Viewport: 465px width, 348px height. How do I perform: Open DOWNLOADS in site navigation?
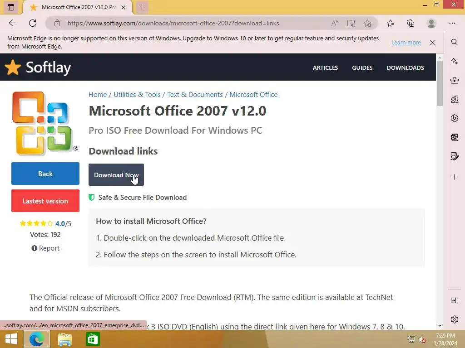point(405,68)
